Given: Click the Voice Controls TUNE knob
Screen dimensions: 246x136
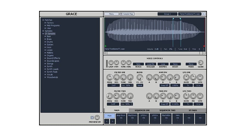Looking at the screenshot, I should [123, 63].
